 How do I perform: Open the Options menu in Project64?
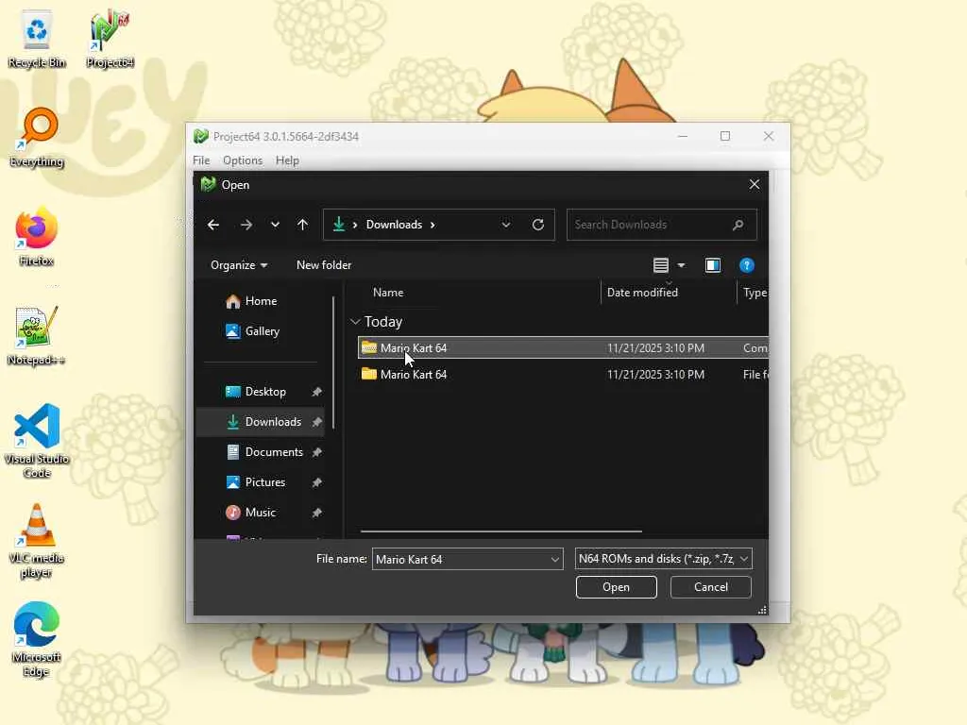click(243, 160)
